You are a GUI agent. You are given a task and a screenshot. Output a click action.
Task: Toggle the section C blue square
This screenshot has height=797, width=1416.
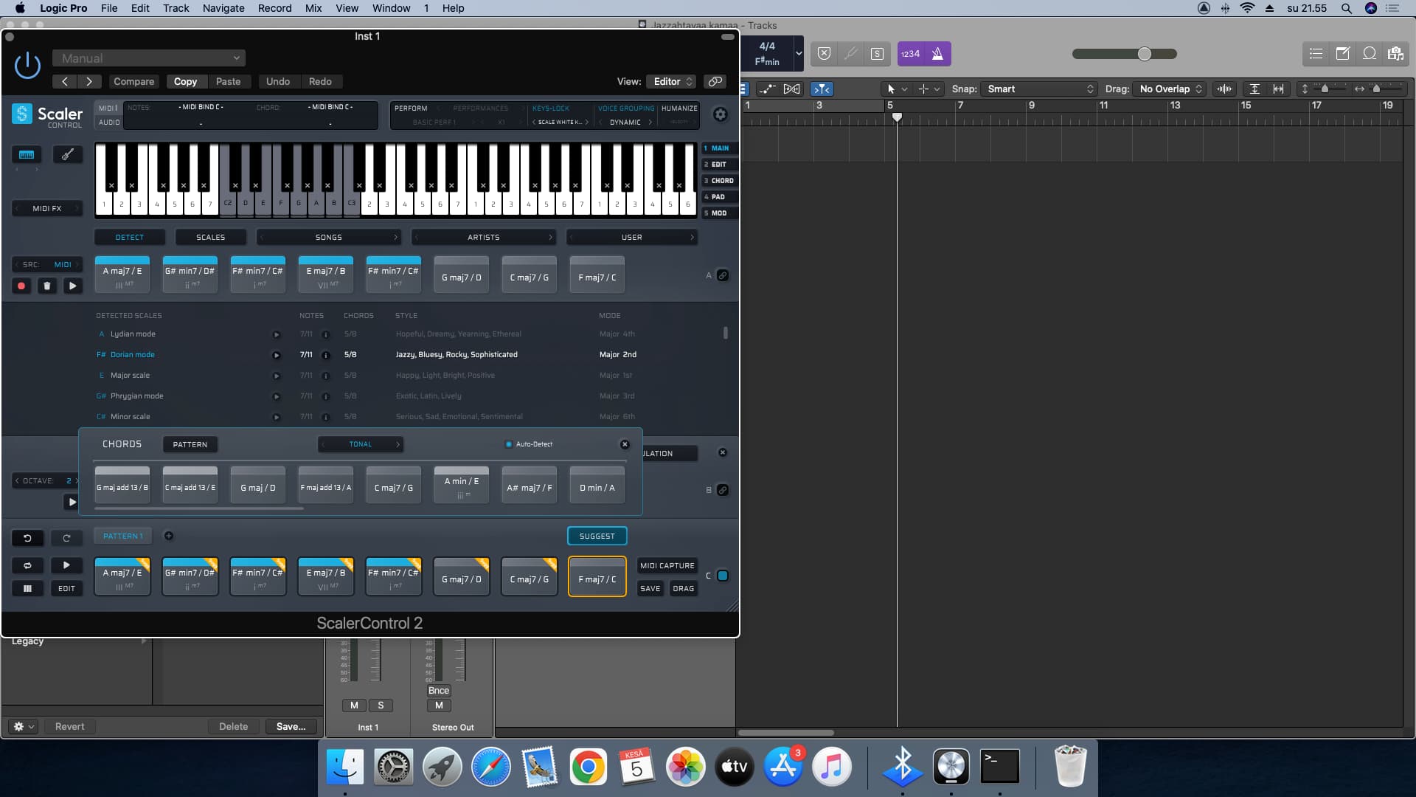(x=723, y=576)
